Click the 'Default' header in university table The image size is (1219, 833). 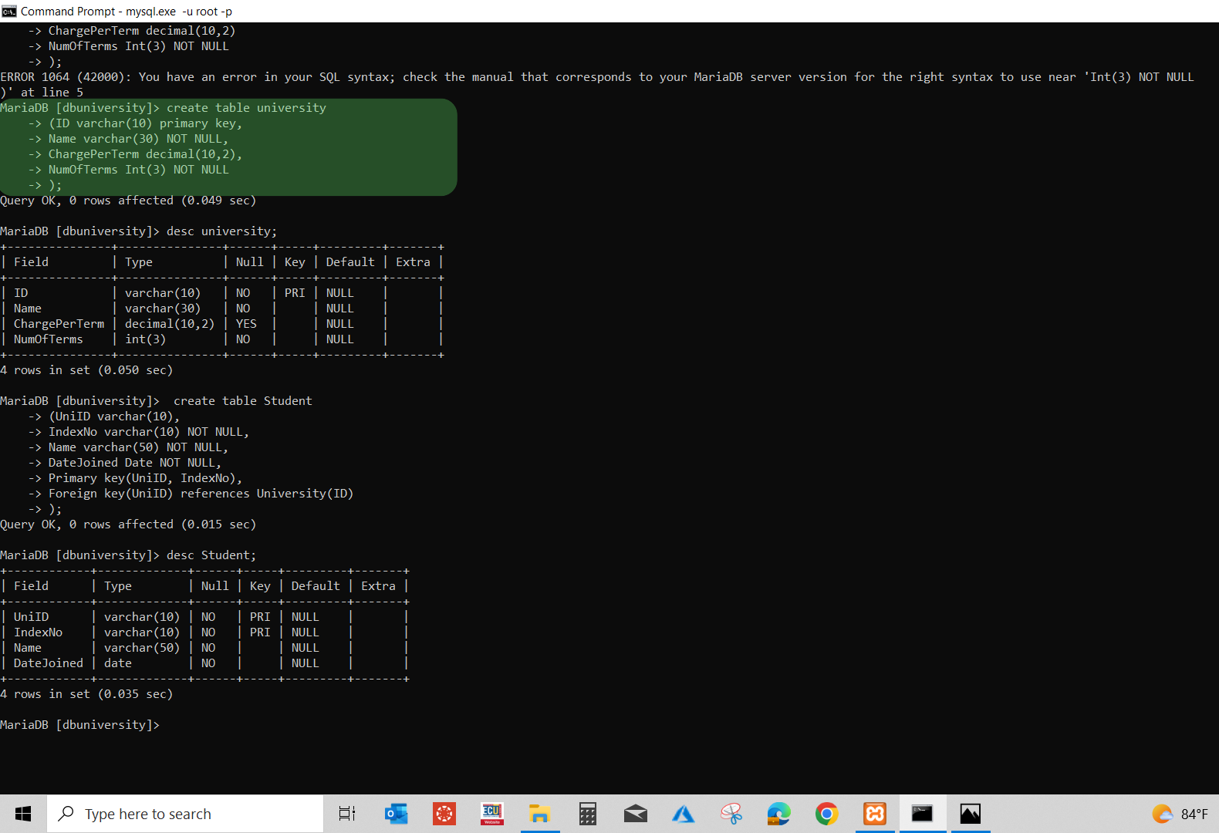(350, 262)
